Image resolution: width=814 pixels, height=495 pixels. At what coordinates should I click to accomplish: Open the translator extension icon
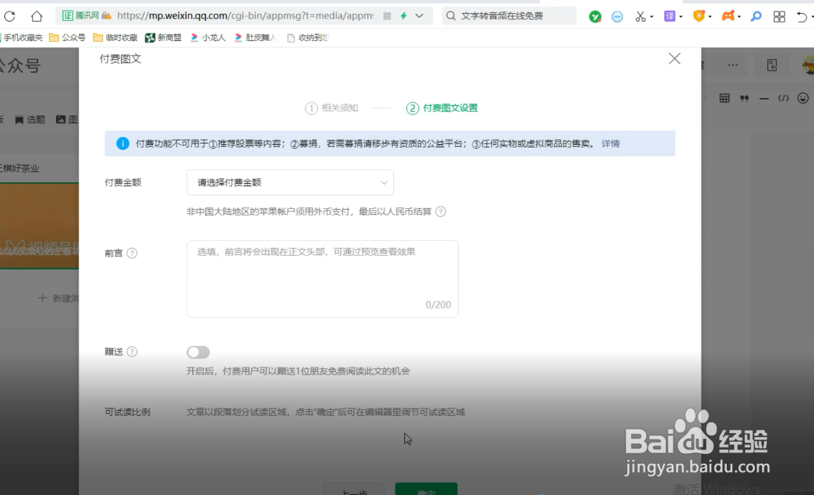tap(669, 16)
